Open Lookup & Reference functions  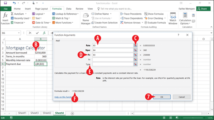coord(65,14)
